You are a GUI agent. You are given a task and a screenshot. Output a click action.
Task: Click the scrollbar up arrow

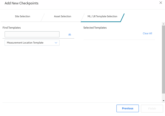click(x=163, y=24)
